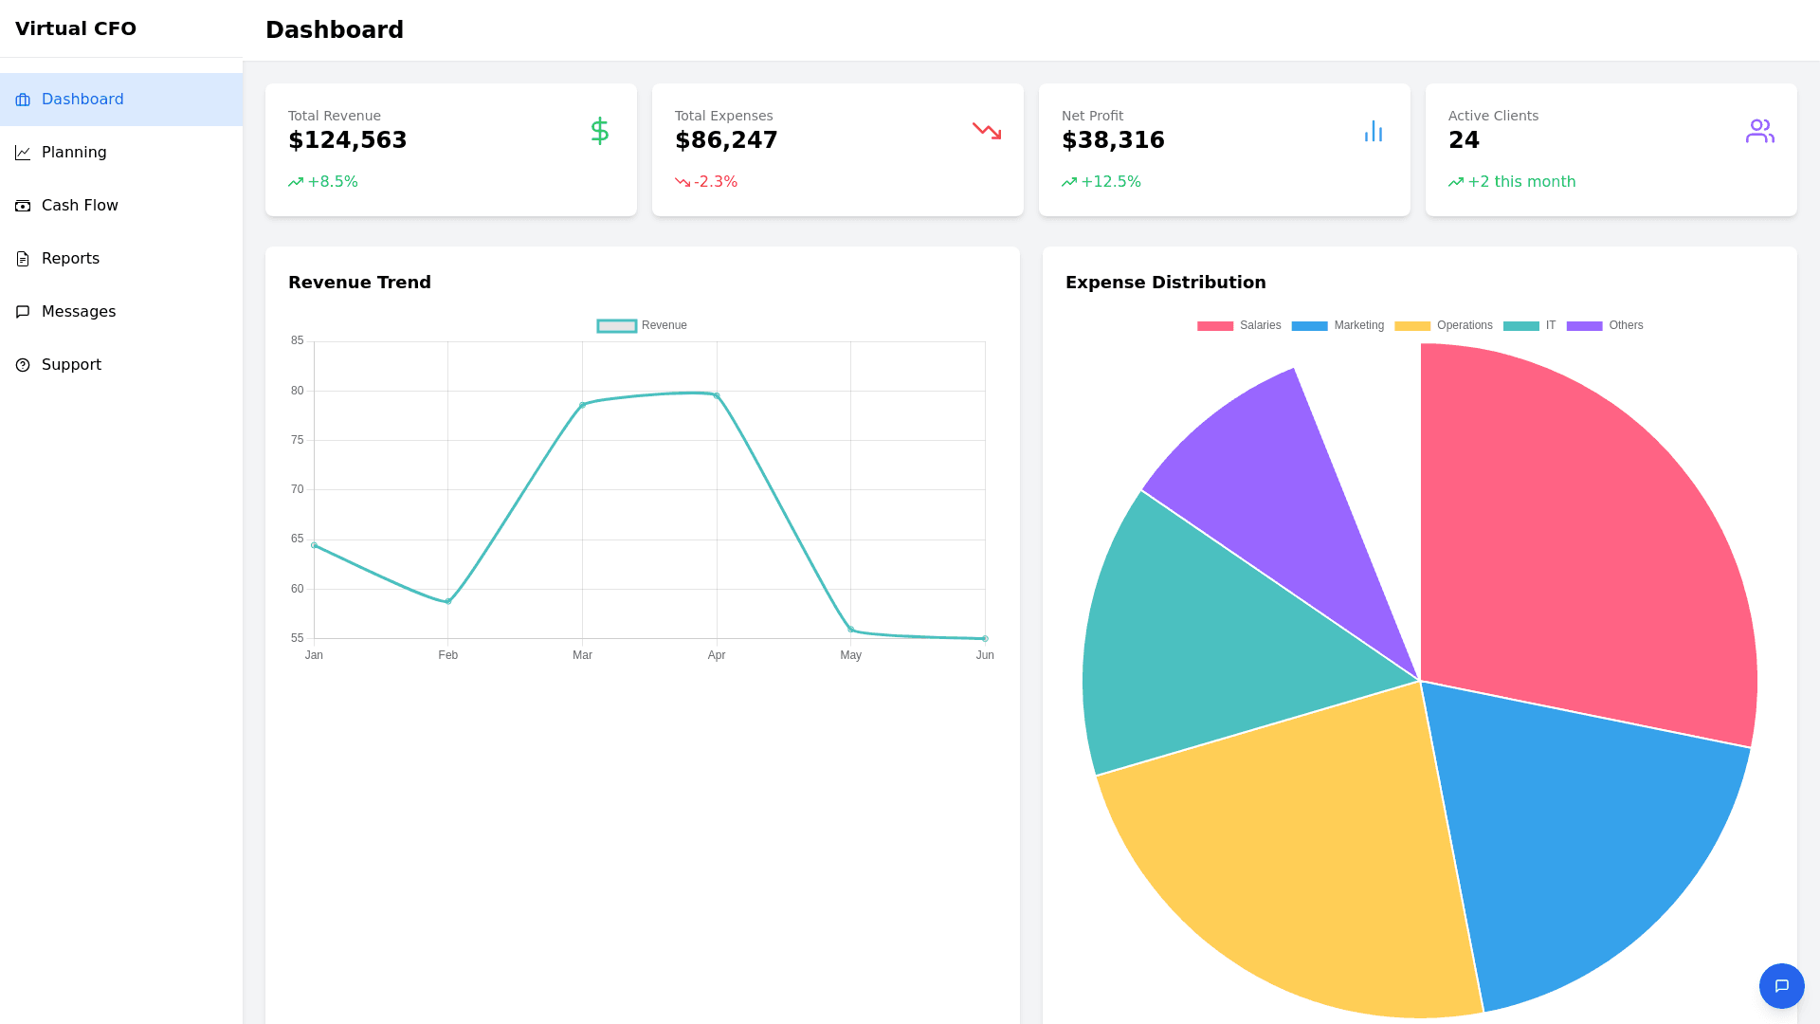Click the green dollar sign icon
The image size is (1820, 1024).
click(x=599, y=131)
